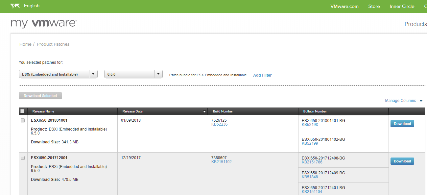Click the Download Selected button
Viewport: 427px width, 195px height.
(x=40, y=96)
